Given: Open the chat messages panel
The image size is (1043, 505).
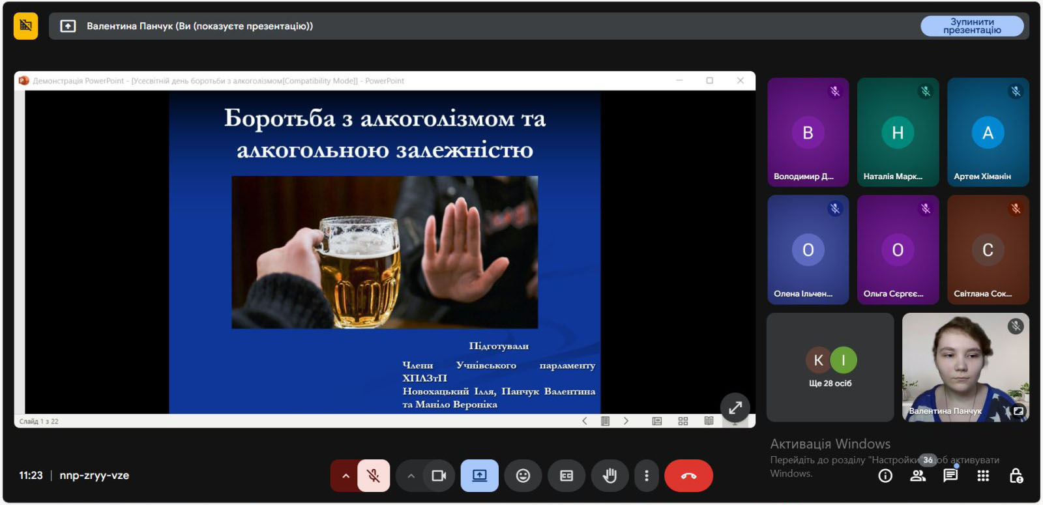Looking at the screenshot, I should pos(950,476).
